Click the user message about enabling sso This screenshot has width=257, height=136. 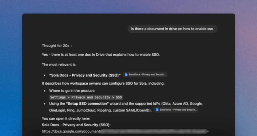(x=172, y=29)
